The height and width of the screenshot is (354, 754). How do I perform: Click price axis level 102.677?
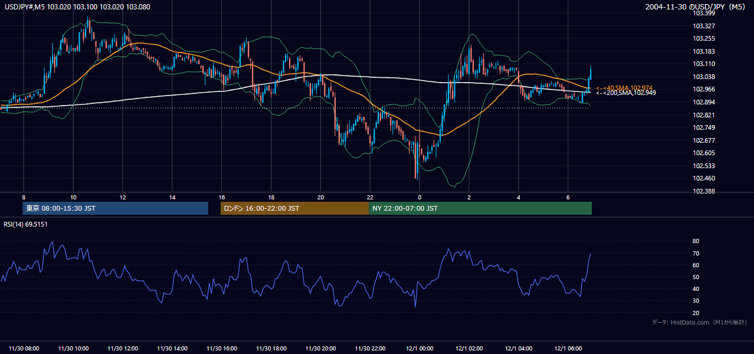coord(703,140)
